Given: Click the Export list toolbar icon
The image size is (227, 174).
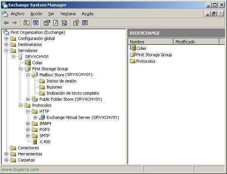Looking at the screenshot, I should click(x=64, y=23).
